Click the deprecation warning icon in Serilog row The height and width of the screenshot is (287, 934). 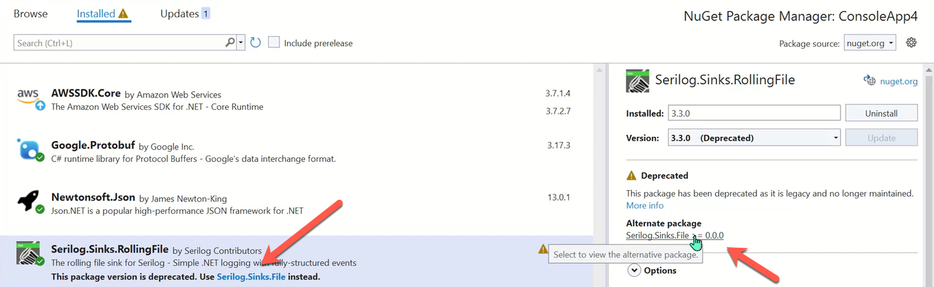tap(544, 249)
